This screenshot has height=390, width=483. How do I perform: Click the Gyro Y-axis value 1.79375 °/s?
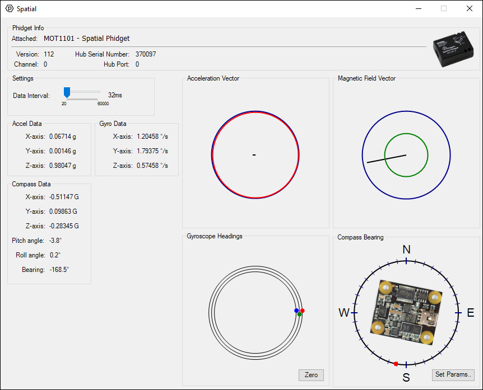(x=152, y=151)
